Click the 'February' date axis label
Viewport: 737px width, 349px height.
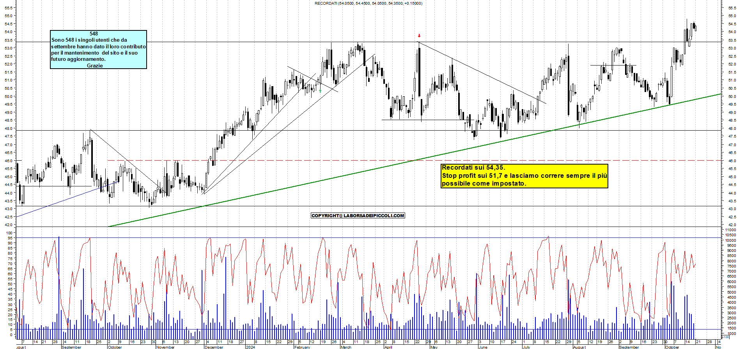coord(302,347)
